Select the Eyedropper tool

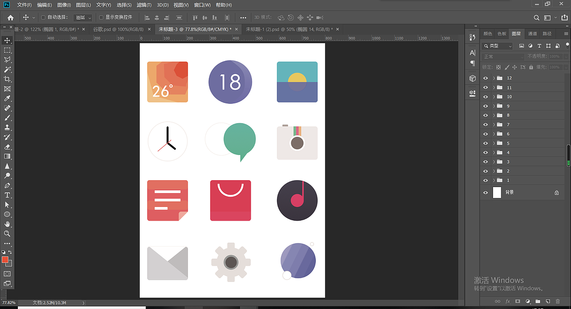click(x=7, y=99)
